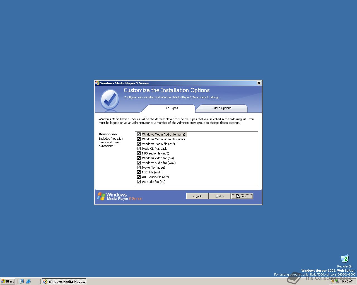357x285 pixels.
Task: Toggle Windows Media file (asf) checkbox
Action: pyautogui.click(x=139, y=144)
